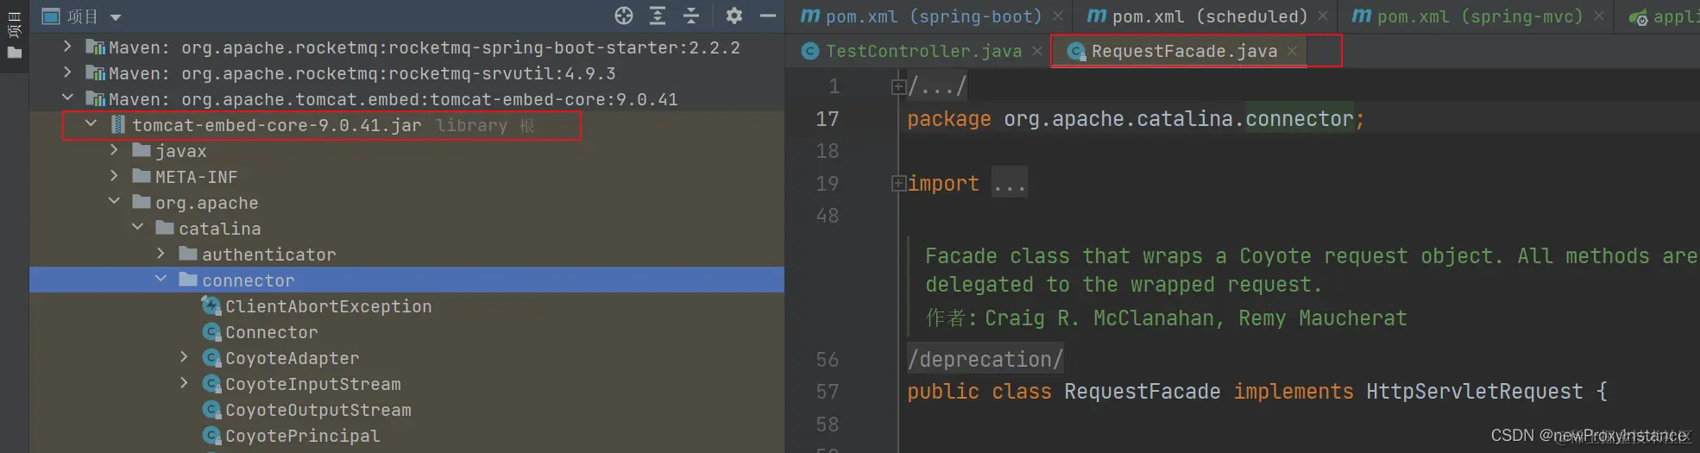
Task: Collapse the connector folder
Action: click(161, 280)
